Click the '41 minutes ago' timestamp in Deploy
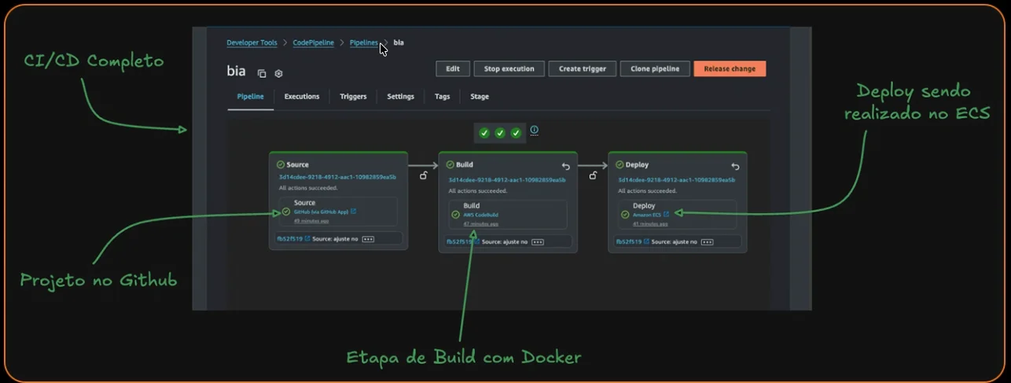 point(650,224)
